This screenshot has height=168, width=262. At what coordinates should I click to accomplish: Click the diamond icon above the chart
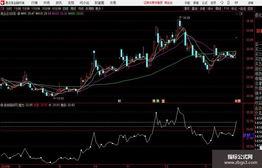click(x=236, y=14)
